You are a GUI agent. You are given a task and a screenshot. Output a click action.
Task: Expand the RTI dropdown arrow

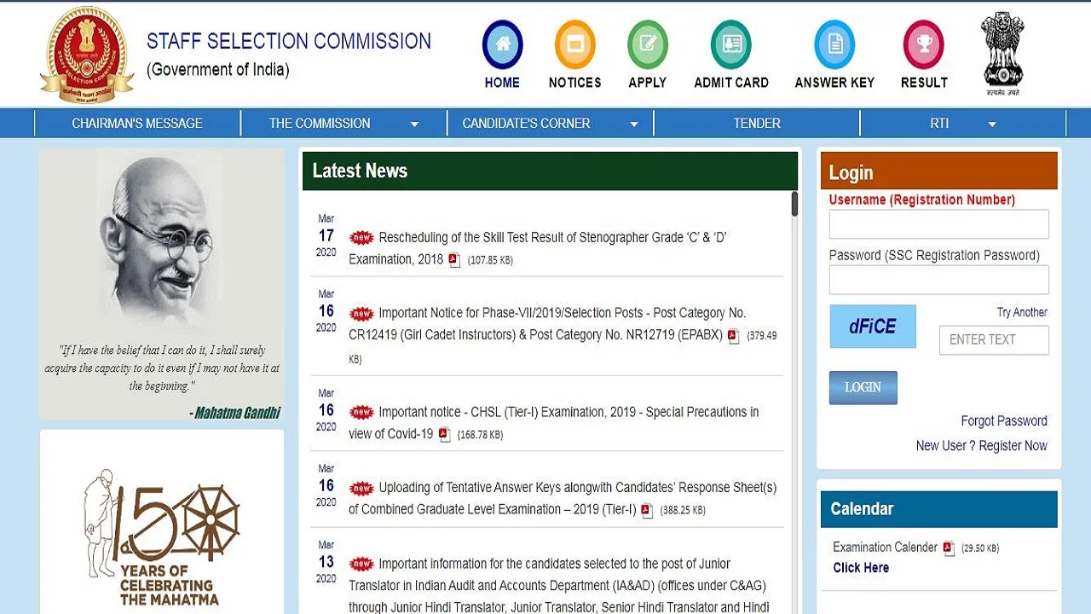tap(992, 125)
